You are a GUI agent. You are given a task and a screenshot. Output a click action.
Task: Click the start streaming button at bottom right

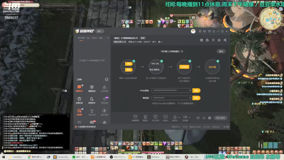(x=220, y=118)
